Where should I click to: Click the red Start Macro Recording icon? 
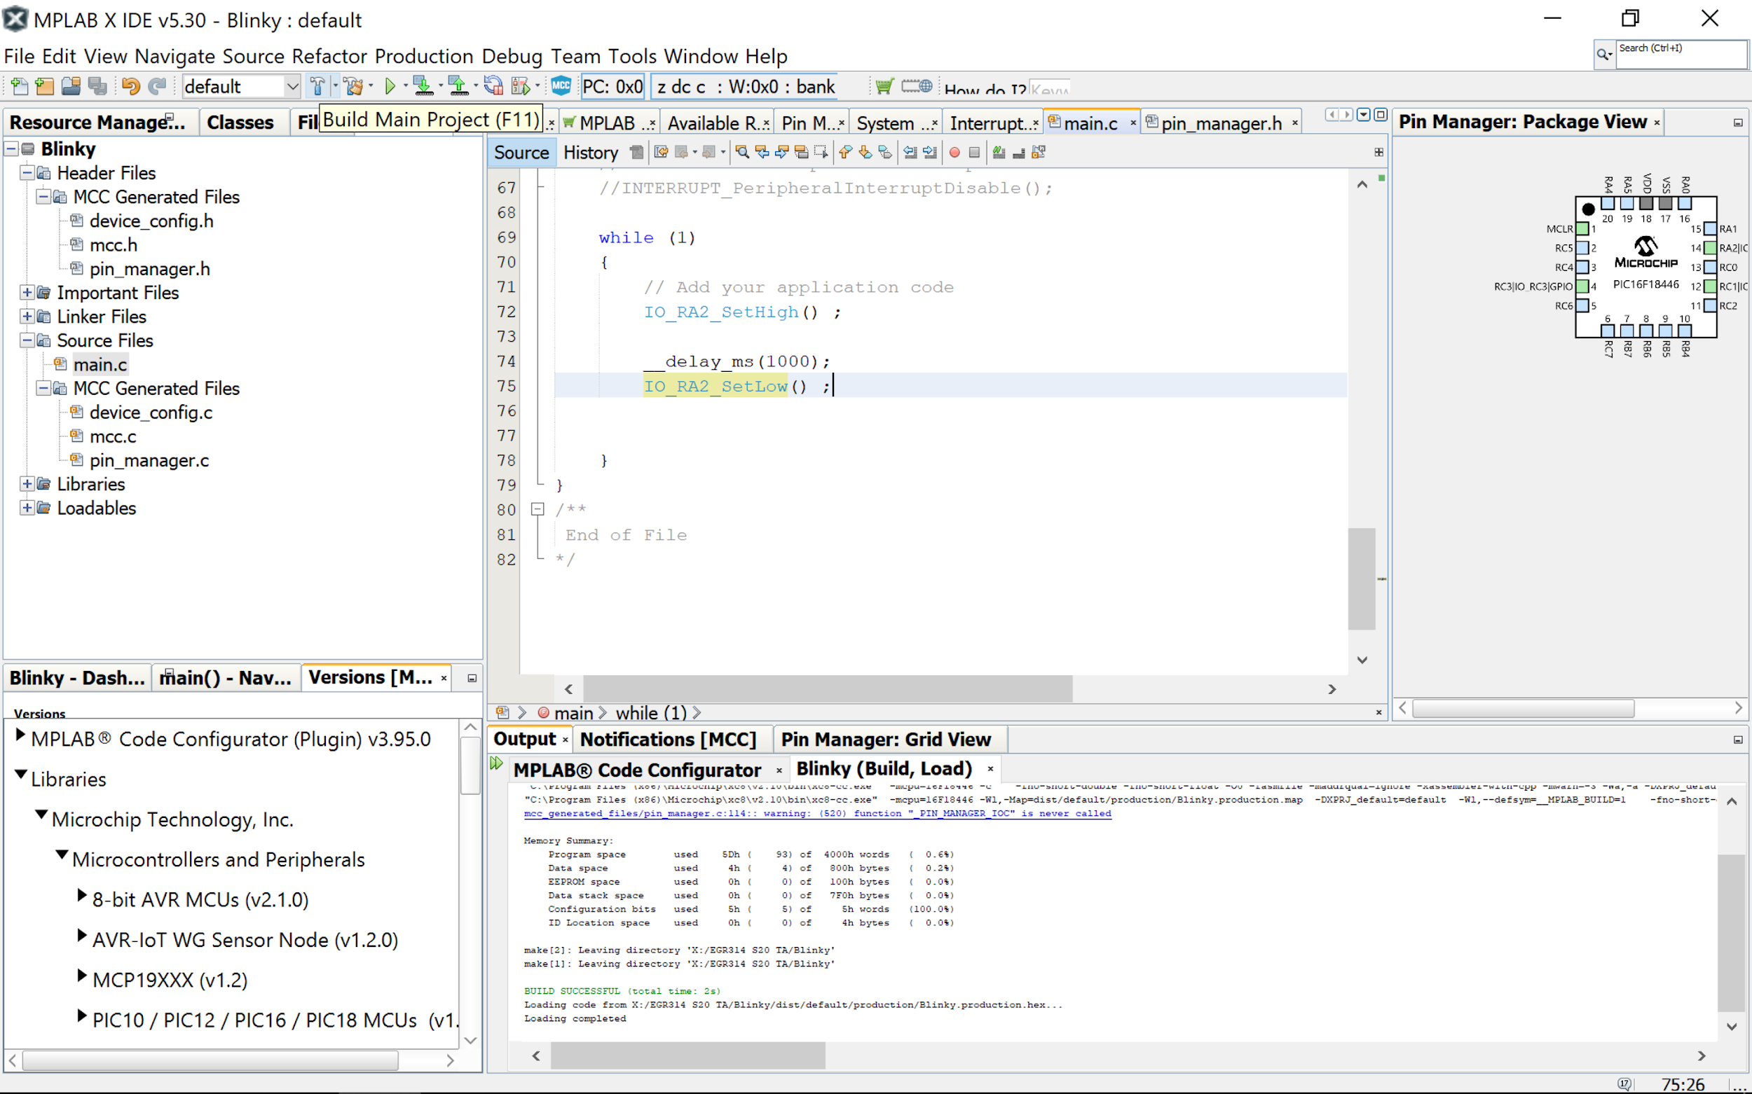click(955, 153)
